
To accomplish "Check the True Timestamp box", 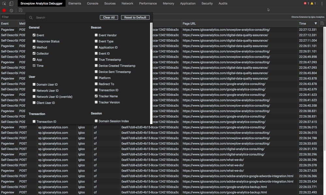I will pyautogui.click(x=96, y=59).
